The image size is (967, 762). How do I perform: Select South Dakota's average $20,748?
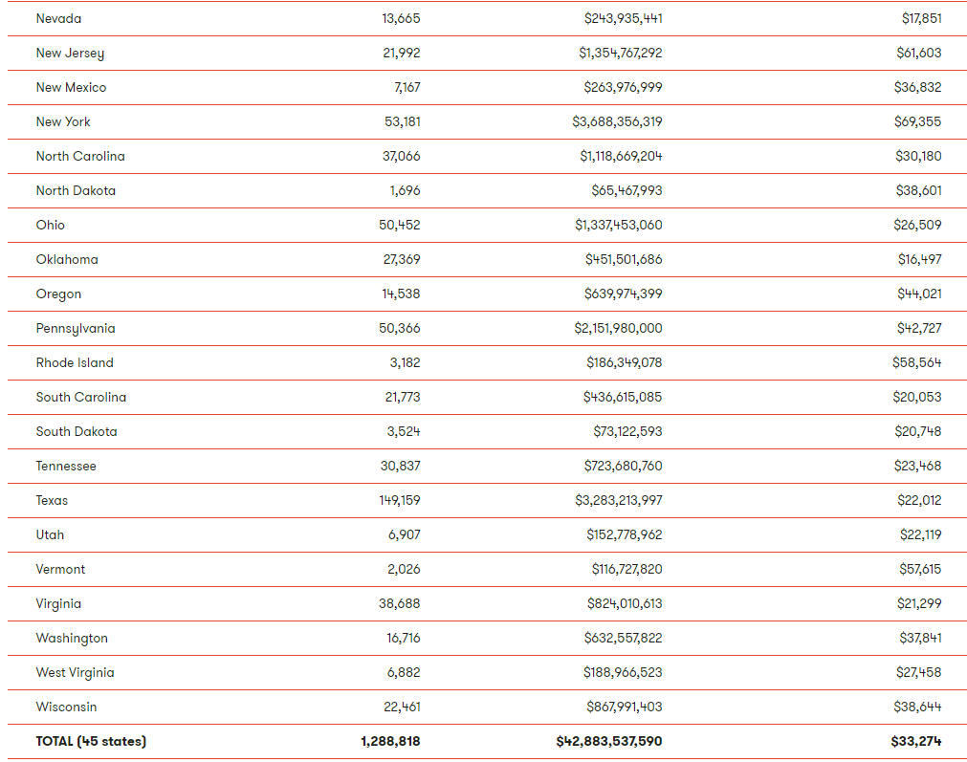tap(917, 431)
